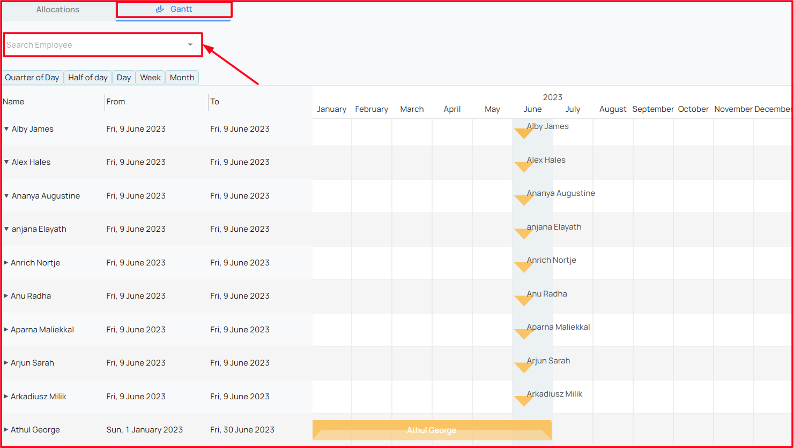The height and width of the screenshot is (448, 794).
Task: Click To date 'Fri, 30 June 2023'
Action: 242,430
